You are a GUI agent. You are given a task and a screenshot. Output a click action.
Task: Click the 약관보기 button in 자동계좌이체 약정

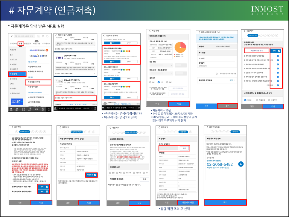tap(92, 175)
